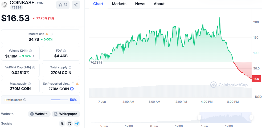Click the red 16.5 current price label

tap(256, 79)
